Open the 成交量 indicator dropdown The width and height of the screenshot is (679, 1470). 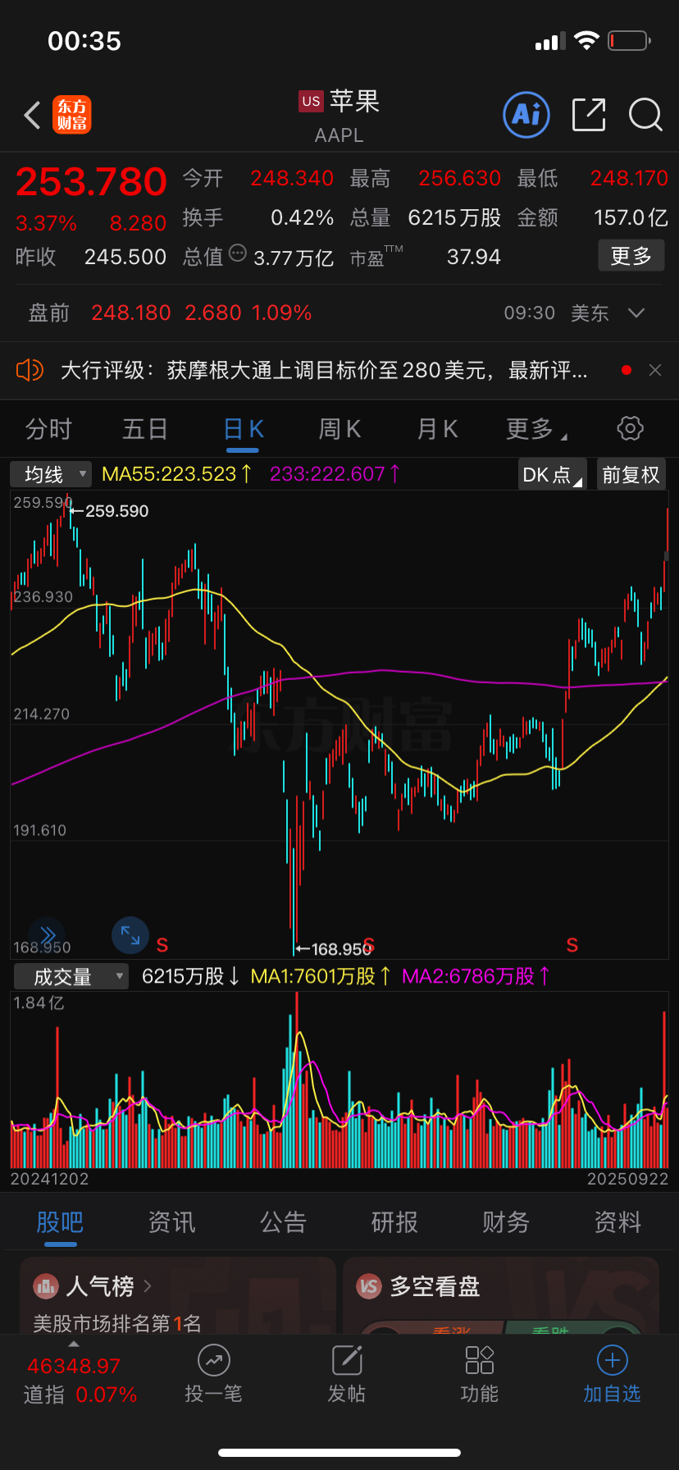71,976
